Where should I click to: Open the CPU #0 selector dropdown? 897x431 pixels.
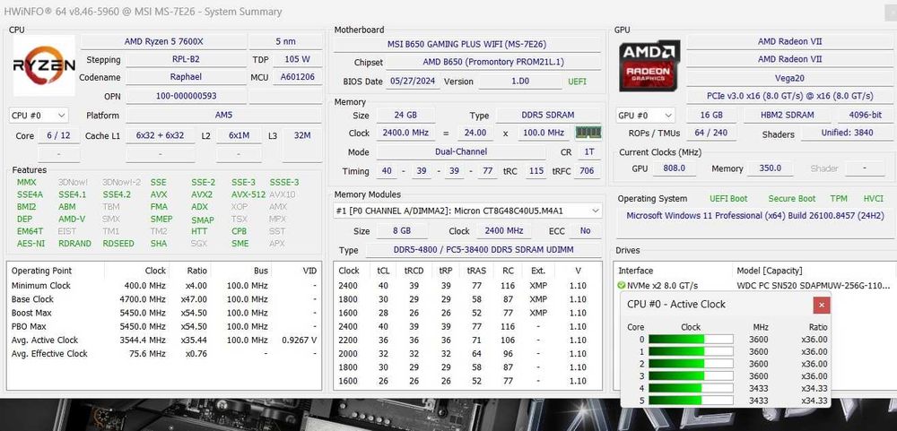(x=39, y=116)
